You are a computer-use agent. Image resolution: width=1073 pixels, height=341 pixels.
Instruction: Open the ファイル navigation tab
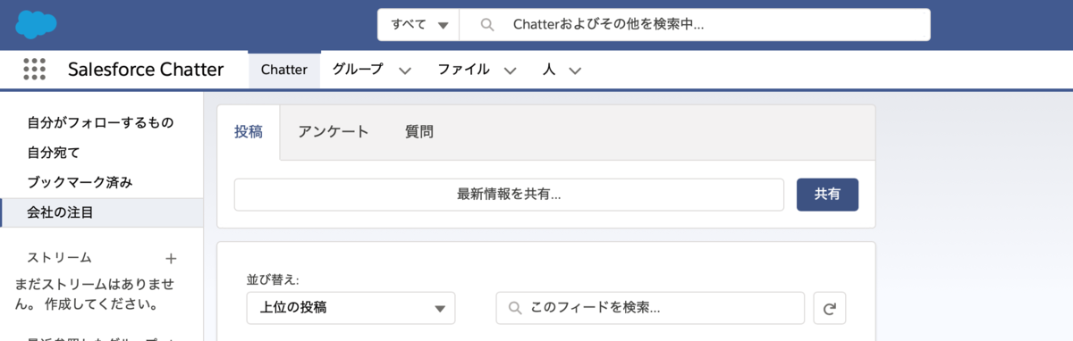pyautogui.click(x=463, y=70)
